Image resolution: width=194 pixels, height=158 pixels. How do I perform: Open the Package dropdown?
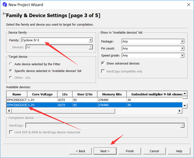click(x=153, y=41)
